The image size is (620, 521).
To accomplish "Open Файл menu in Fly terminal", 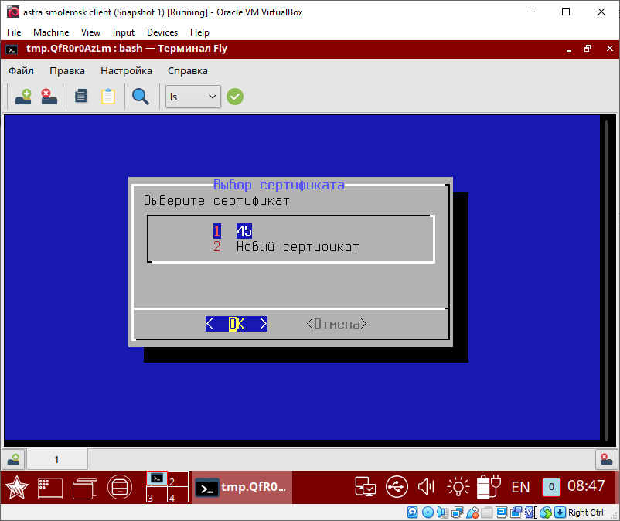I will click(x=21, y=71).
